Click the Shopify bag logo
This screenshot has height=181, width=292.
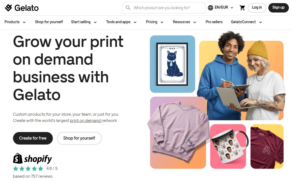[18, 159]
